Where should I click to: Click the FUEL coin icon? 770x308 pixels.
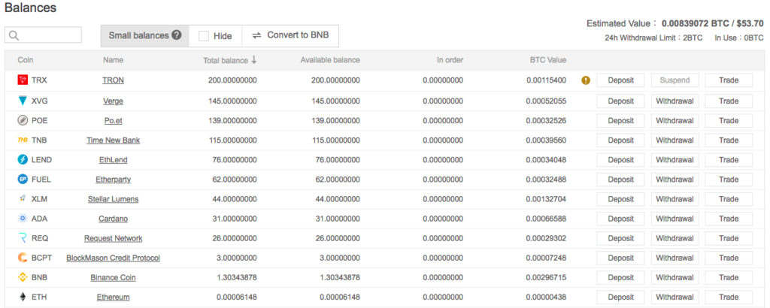click(23, 180)
